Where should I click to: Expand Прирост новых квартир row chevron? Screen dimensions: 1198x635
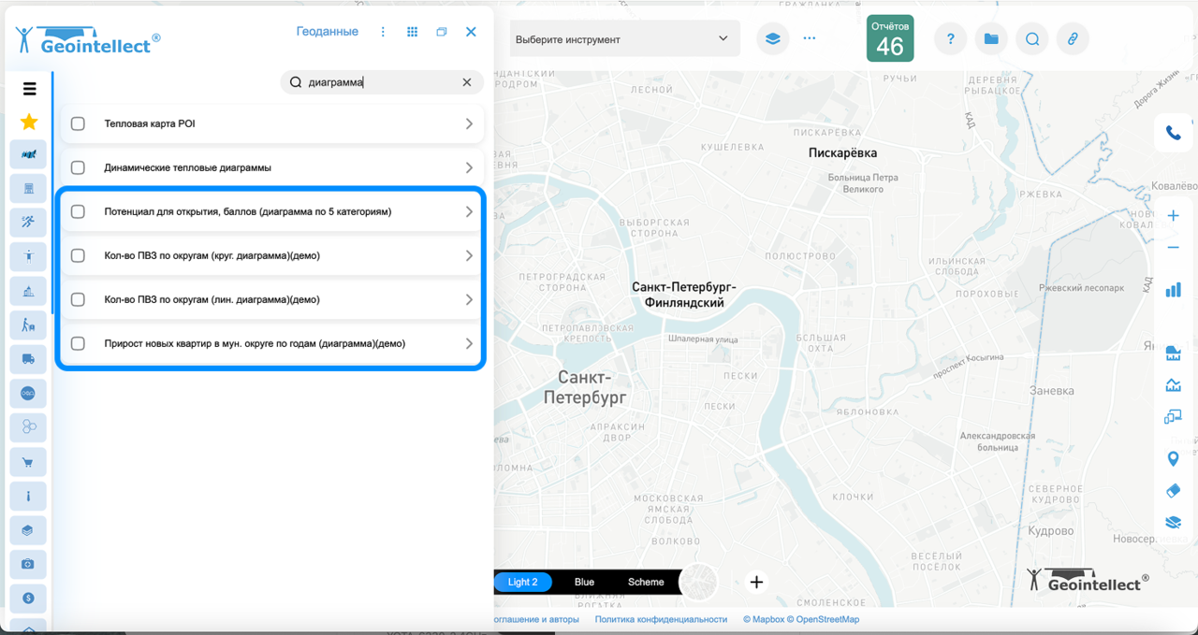tap(469, 343)
